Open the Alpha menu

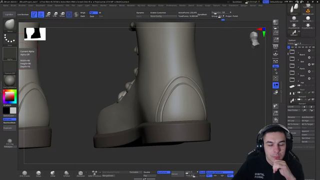(x=5, y=5)
